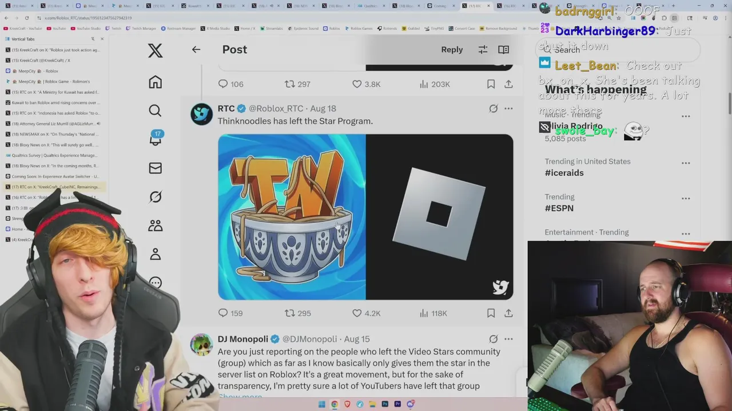The width and height of the screenshot is (732, 411).
Task: Open KreekCraft - YouTube bookmark
Action: (x=22, y=28)
